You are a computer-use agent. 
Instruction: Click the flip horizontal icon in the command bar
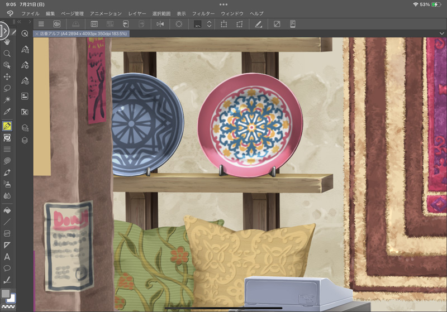point(160,24)
